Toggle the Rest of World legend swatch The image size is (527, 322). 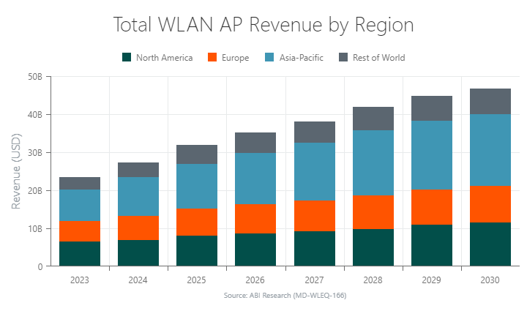coord(343,57)
